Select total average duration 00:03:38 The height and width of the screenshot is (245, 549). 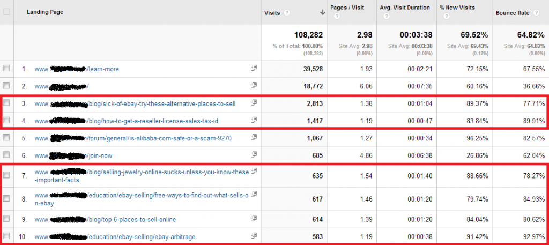[416, 35]
